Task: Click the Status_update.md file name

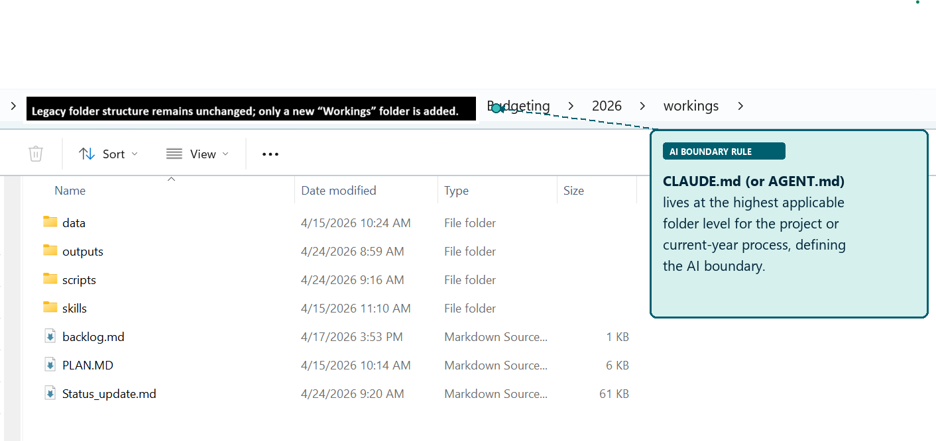Action: click(x=109, y=394)
